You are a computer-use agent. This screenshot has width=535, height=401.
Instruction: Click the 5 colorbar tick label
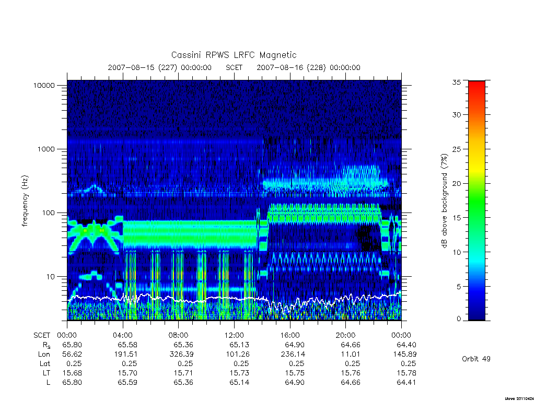[459, 287]
